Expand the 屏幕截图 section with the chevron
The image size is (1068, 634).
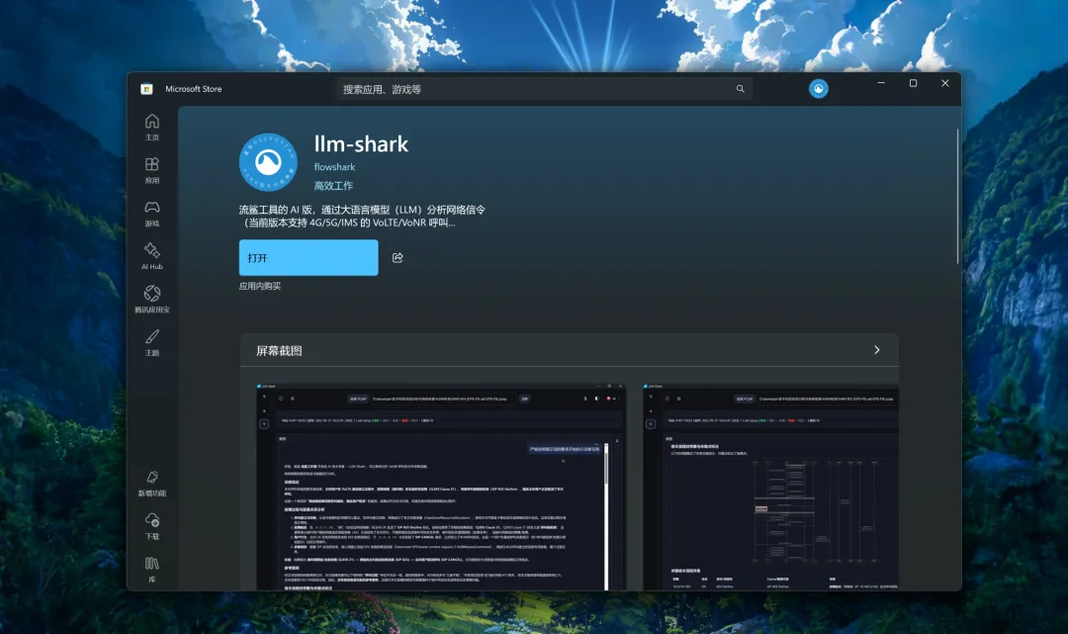(876, 350)
